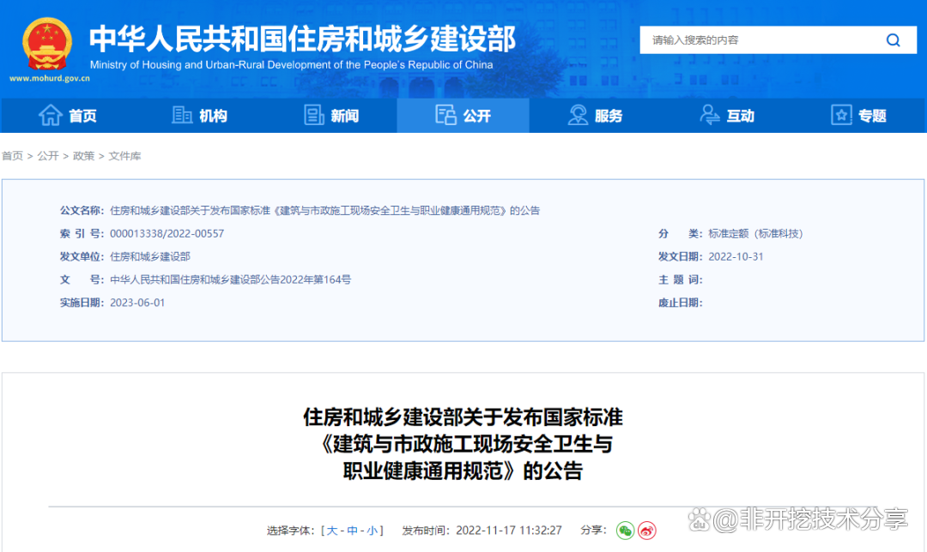
Task: Click the index number 000013338/2022-00557
Action: point(167,234)
